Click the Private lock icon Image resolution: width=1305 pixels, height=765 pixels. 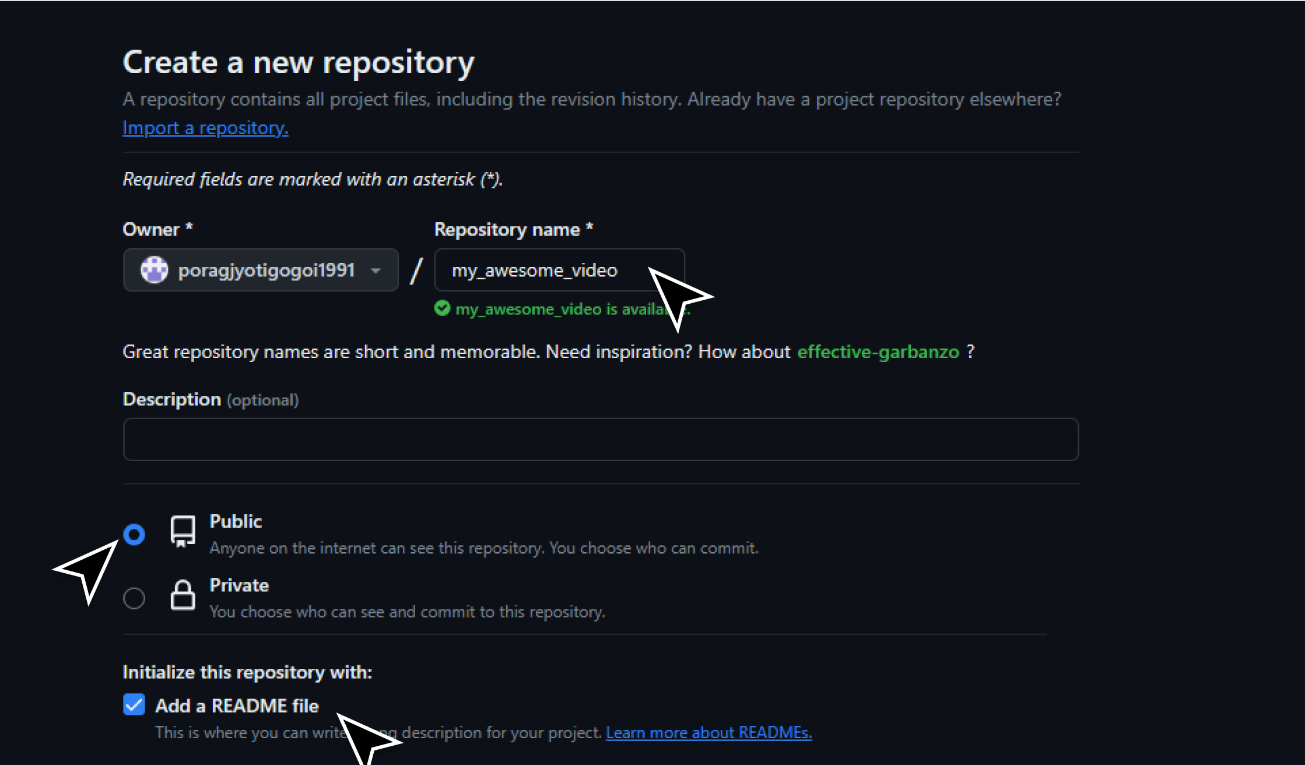pos(183,595)
